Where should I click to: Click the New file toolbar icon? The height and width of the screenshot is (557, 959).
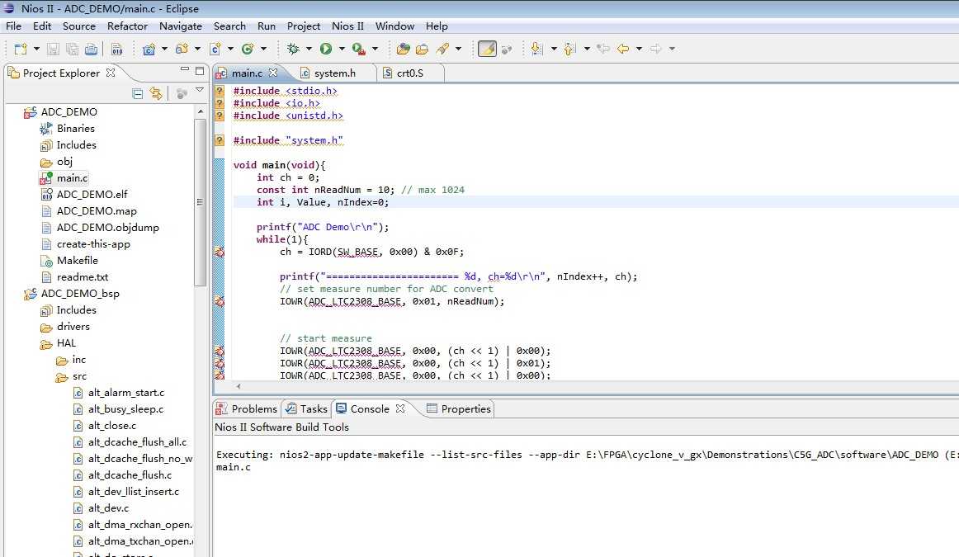coord(21,49)
